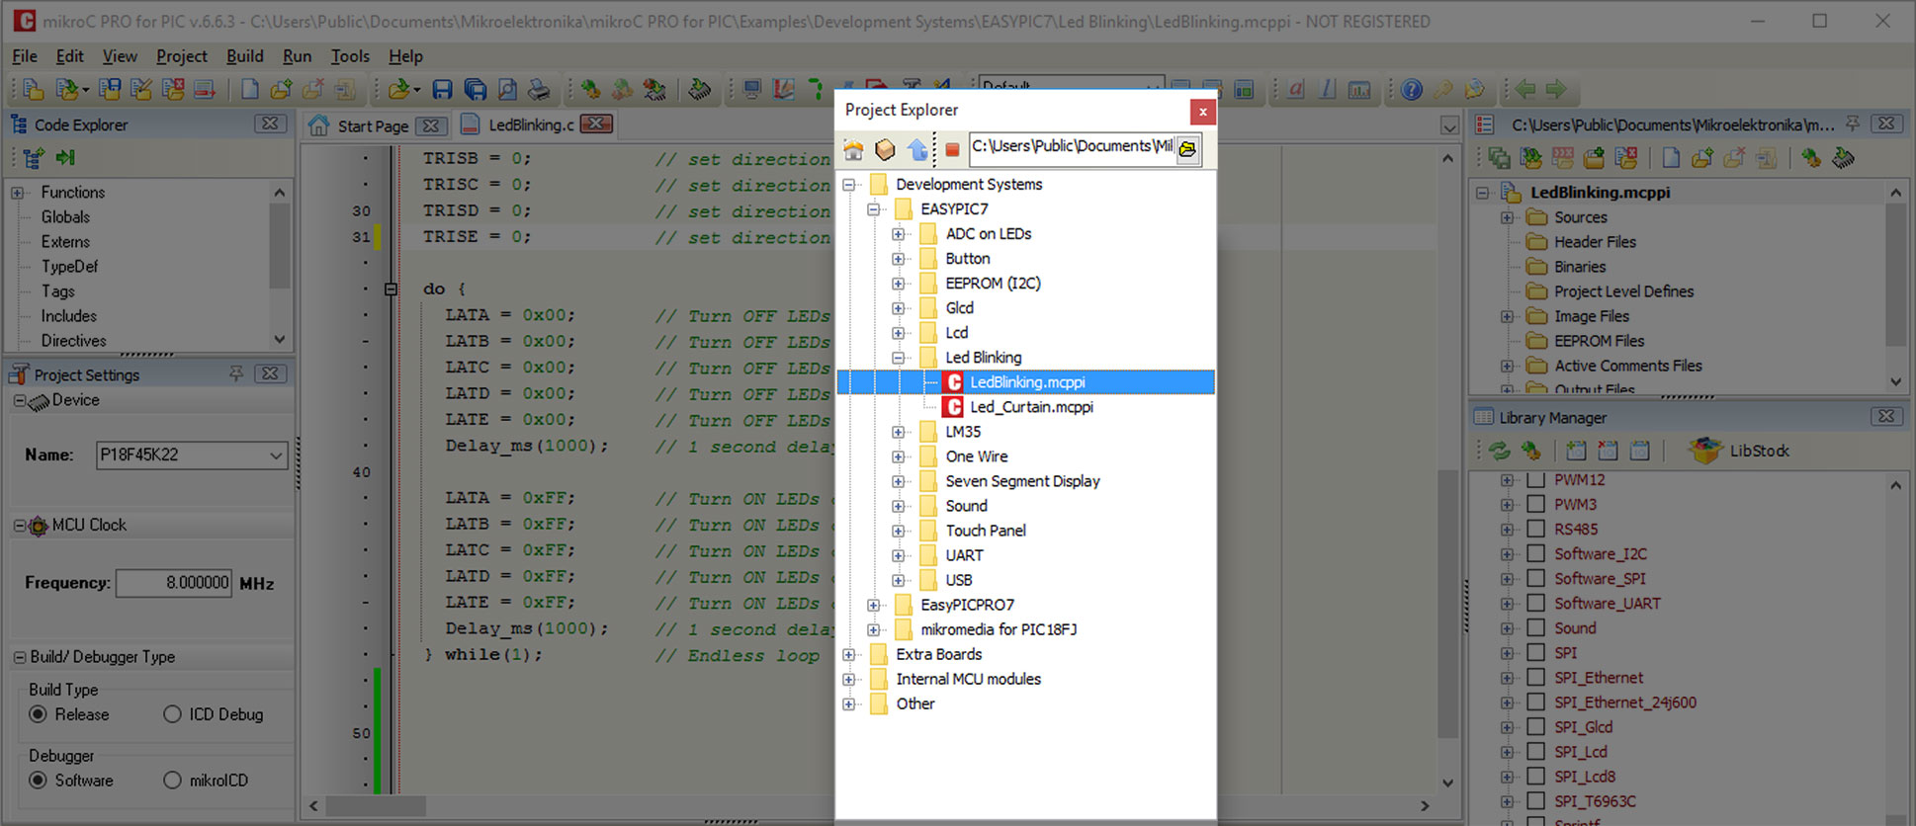
Task: Close the Project Explorer popup
Action: coord(1202,112)
